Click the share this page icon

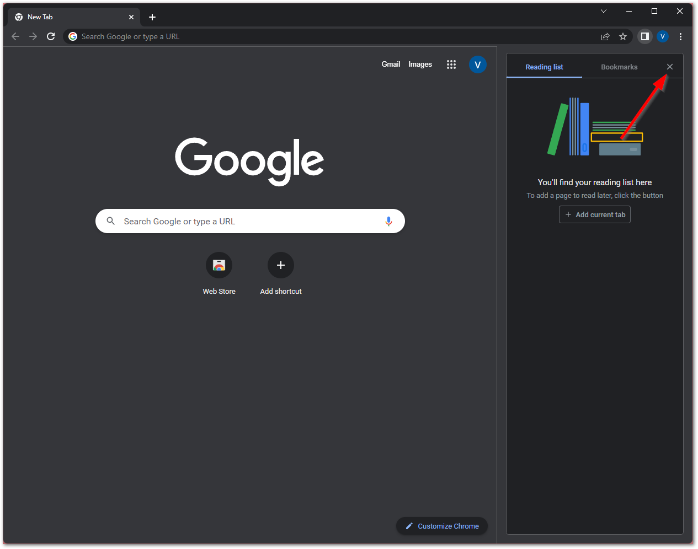click(605, 36)
